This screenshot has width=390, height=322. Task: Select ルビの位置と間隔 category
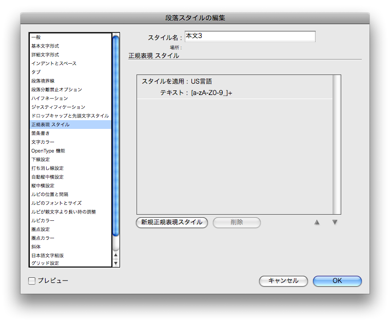tap(71, 194)
